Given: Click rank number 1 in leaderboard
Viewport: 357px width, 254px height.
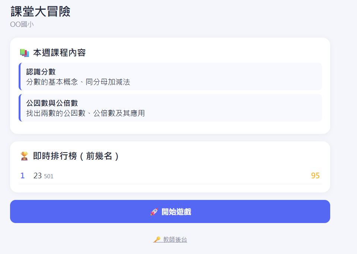Looking at the screenshot, I should 22,176.
